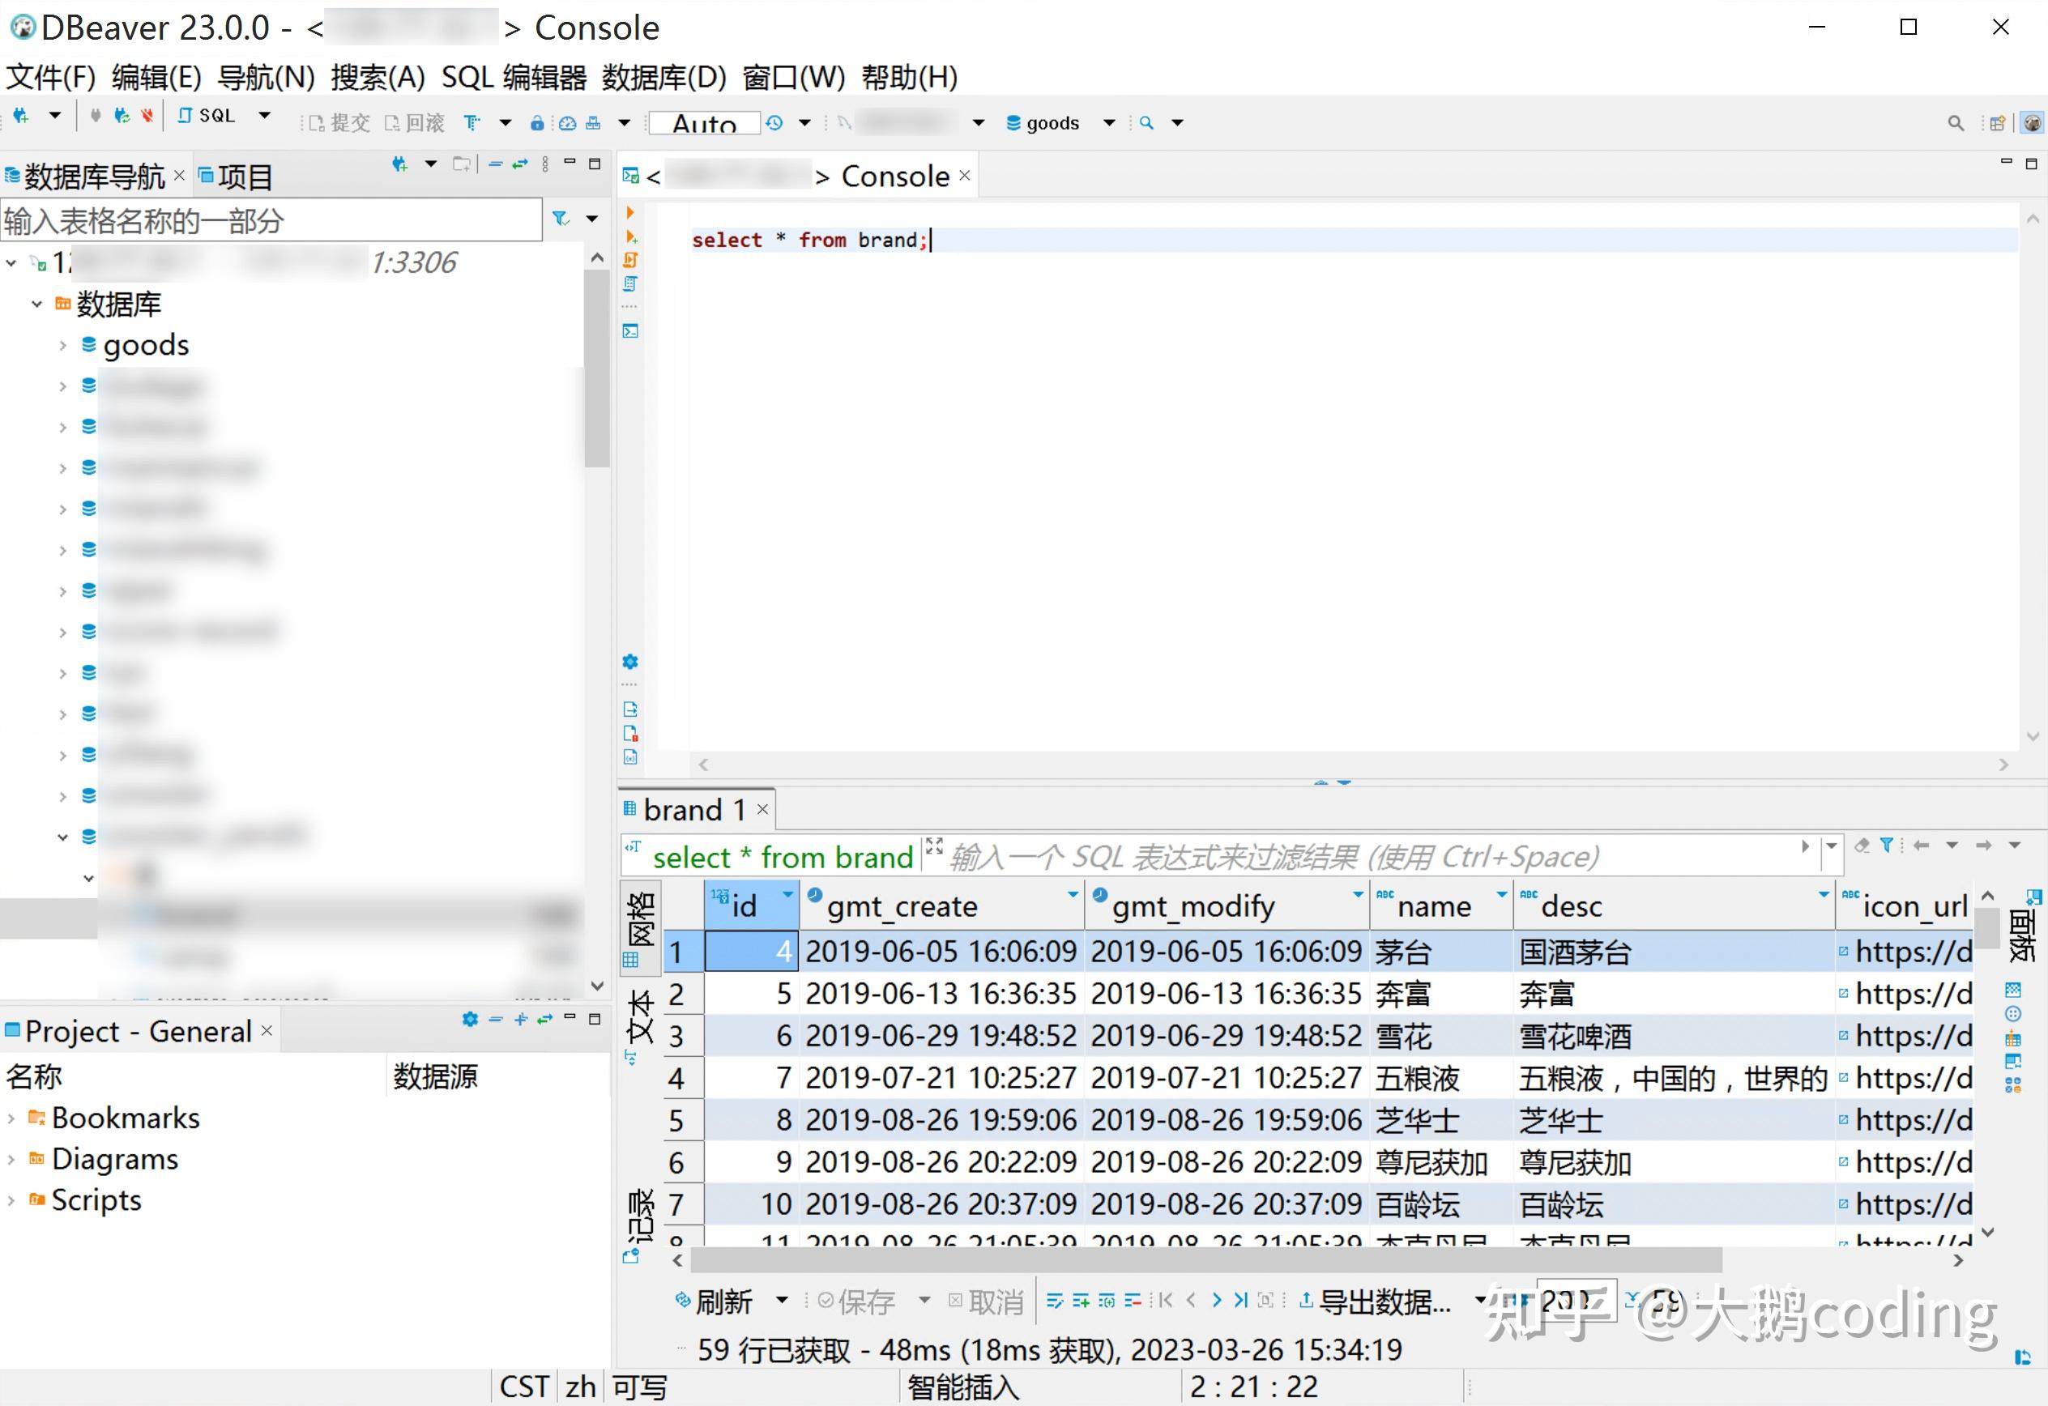Open the goods active schema dropdown

(x=1110, y=122)
